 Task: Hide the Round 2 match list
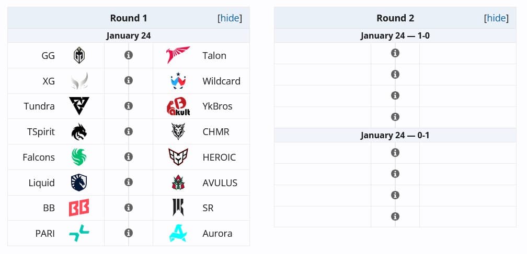(x=496, y=18)
